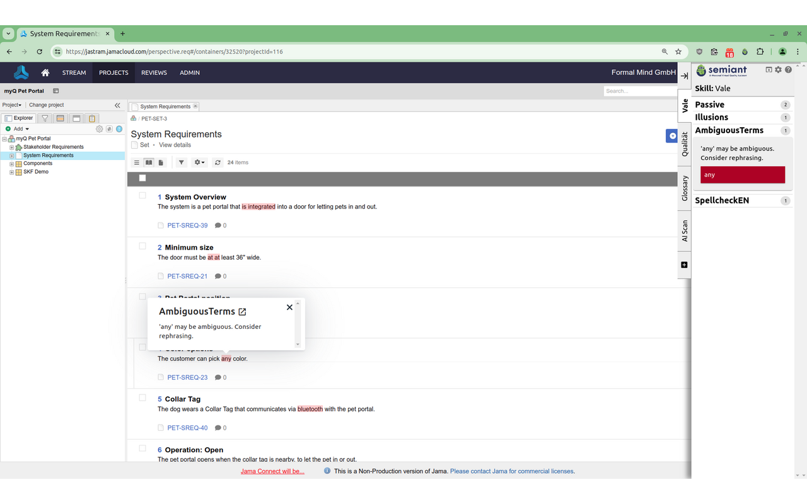Open comments on PET-SREQ-39

point(221,226)
